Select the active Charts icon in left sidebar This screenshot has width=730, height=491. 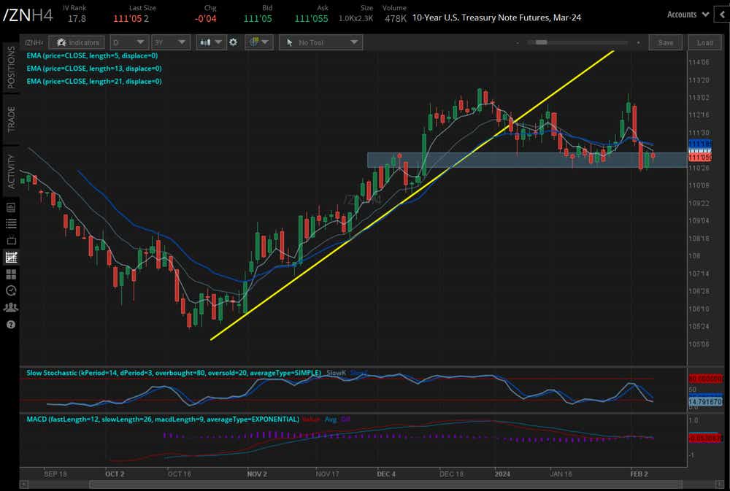click(10, 257)
